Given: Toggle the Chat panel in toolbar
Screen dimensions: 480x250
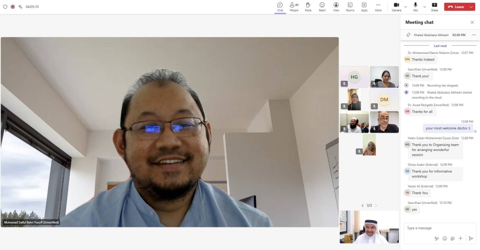Looking at the screenshot, I should [280, 7].
